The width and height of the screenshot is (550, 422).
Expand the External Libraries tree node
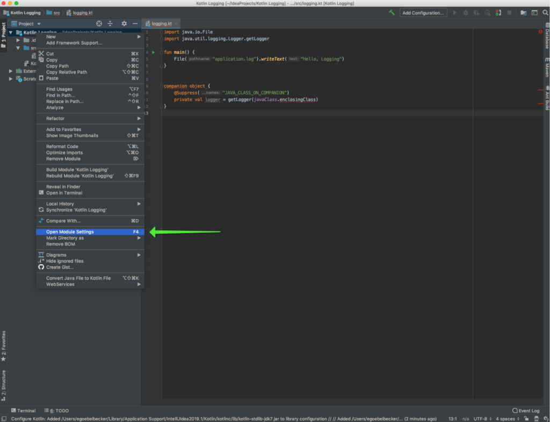[x=11, y=71]
